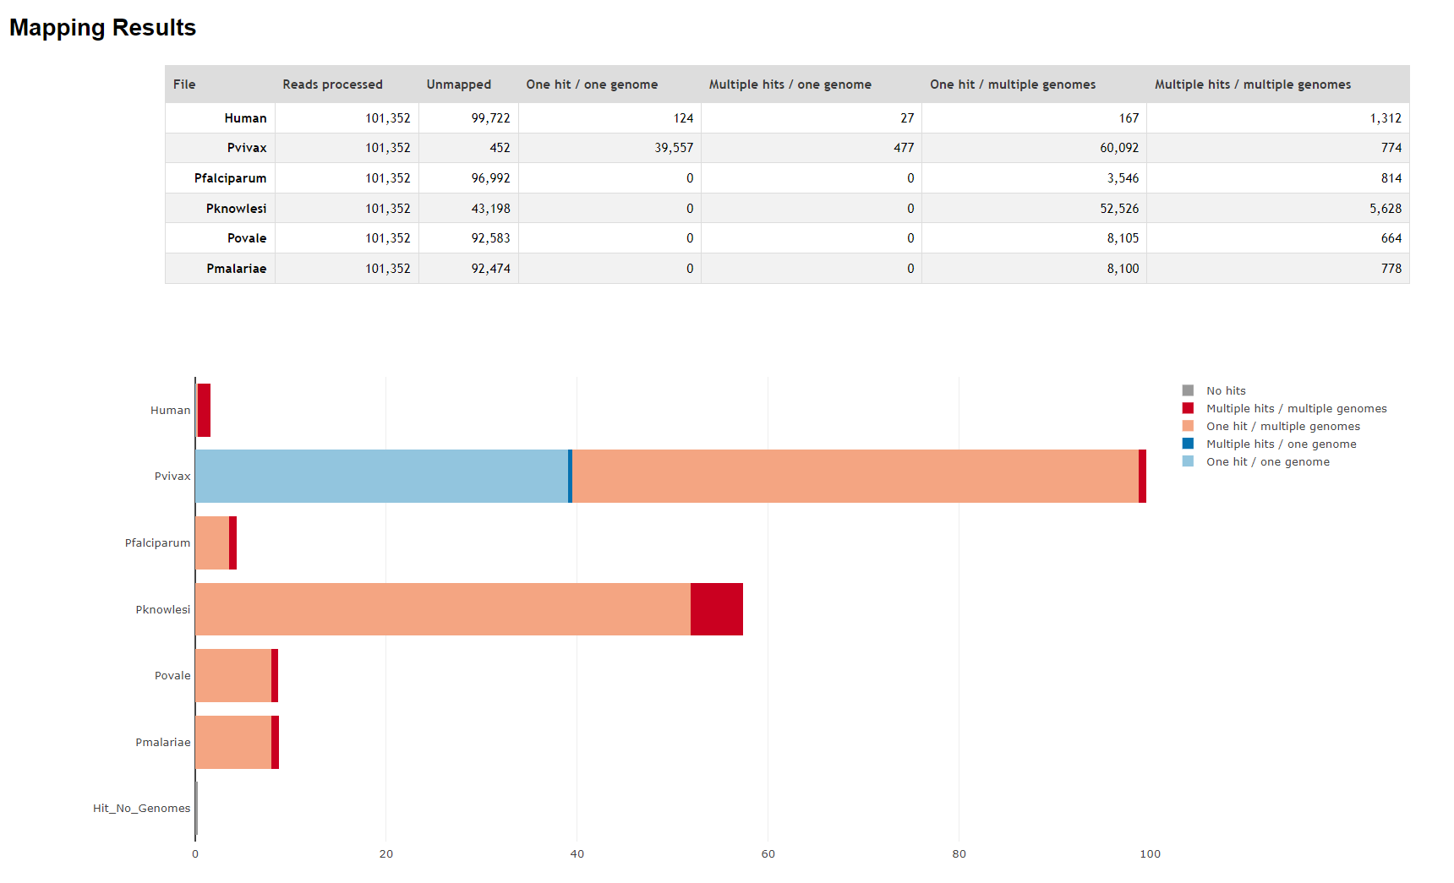This screenshot has height=883, width=1454.
Task: Click the Pfalciparum axis label in chart
Action: point(157,543)
